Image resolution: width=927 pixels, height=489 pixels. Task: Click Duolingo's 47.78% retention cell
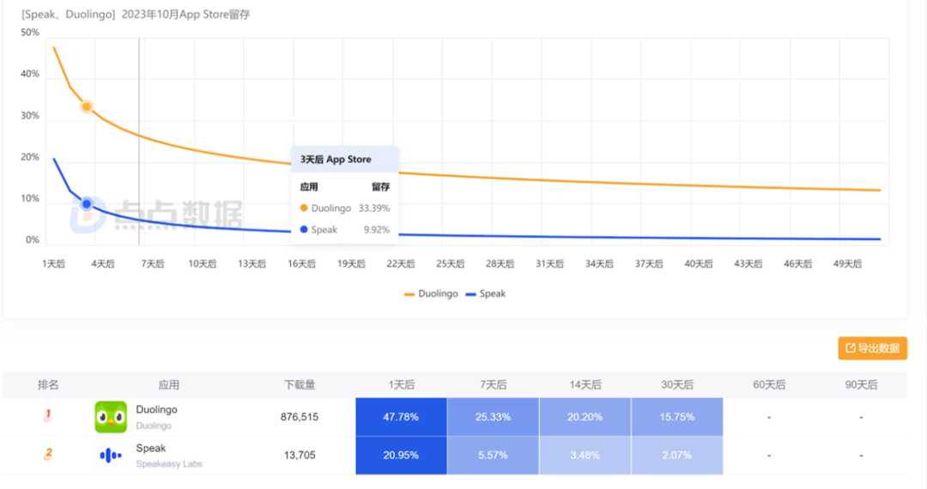pyautogui.click(x=401, y=417)
